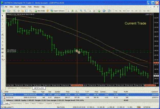Toggle the Expert Advisors button

tap(58, 11)
